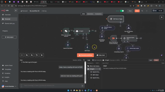Reset canvas zoom
The width and height of the screenshot is (165, 92).
(37, 55)
